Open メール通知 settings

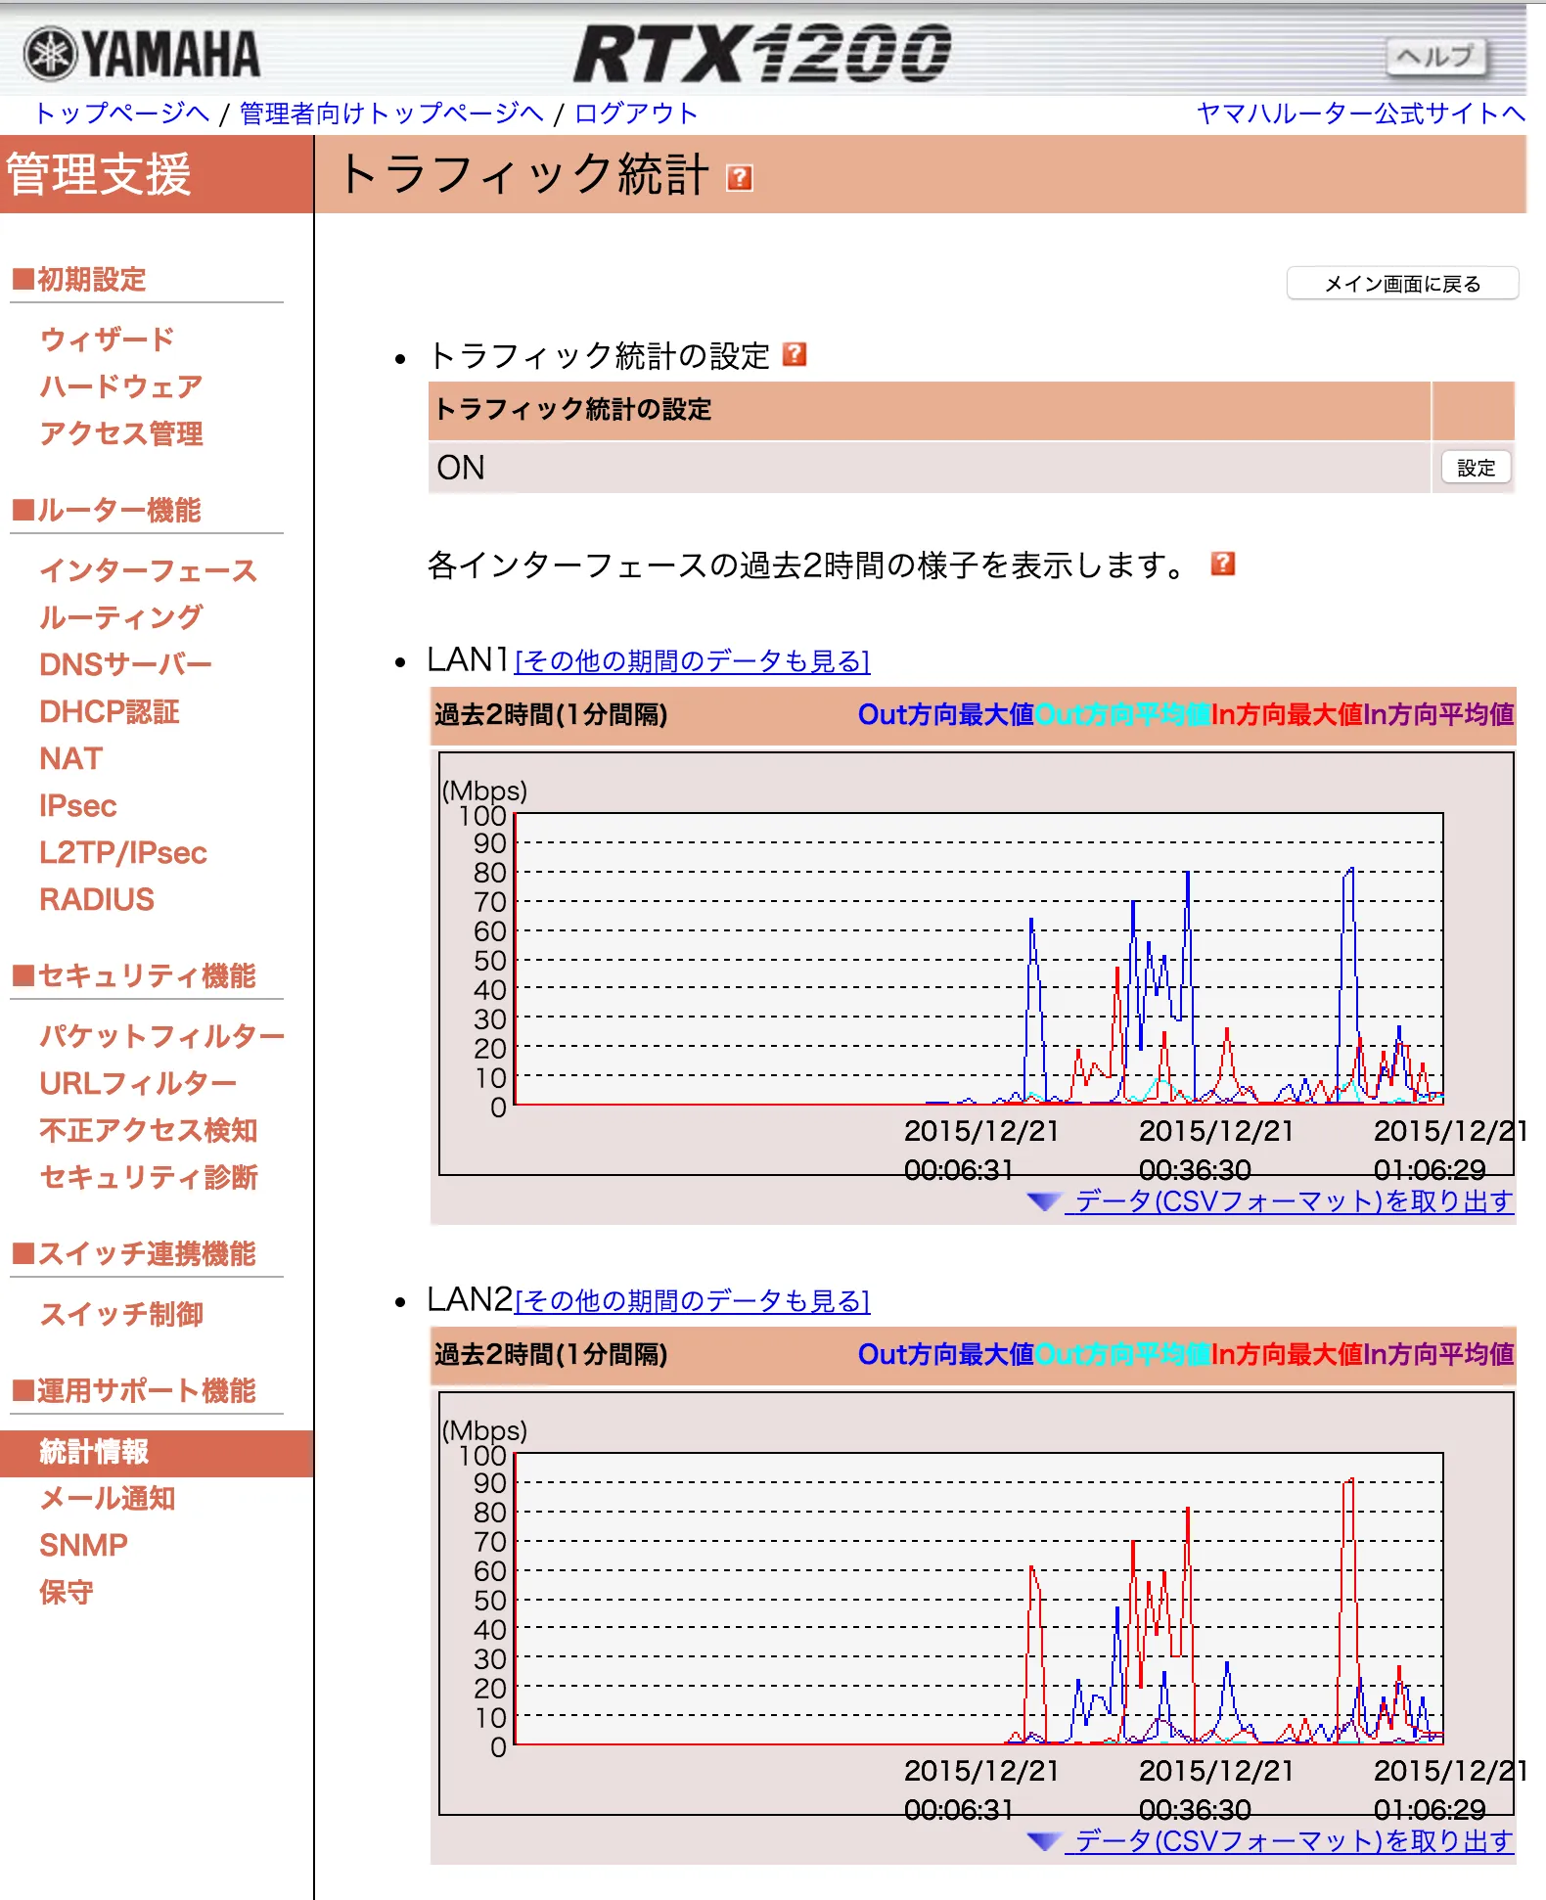click(108, 1498)
